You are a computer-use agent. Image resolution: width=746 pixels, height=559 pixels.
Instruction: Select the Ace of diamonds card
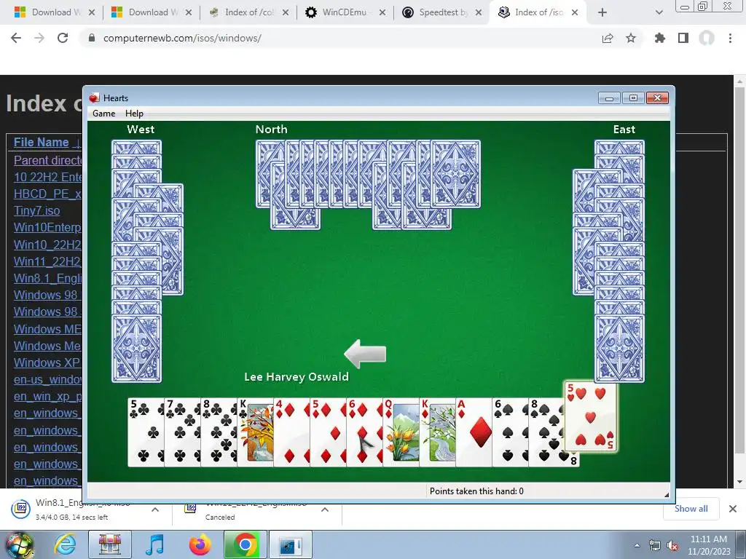(x=474, y=432)
